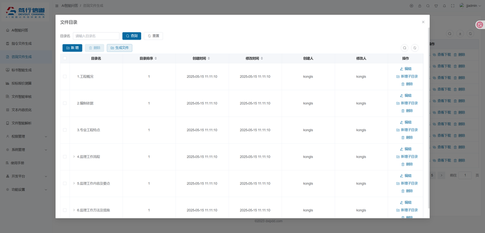Click 新增子目录 in the 1.工程概况 row
The height and width of the screenshot is (233, 485).
(407, 76)
